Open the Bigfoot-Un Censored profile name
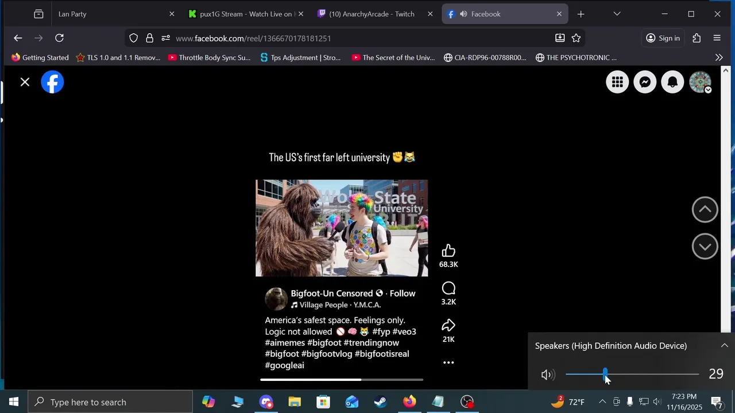735x413 pixels. click(x=331, y=293)
